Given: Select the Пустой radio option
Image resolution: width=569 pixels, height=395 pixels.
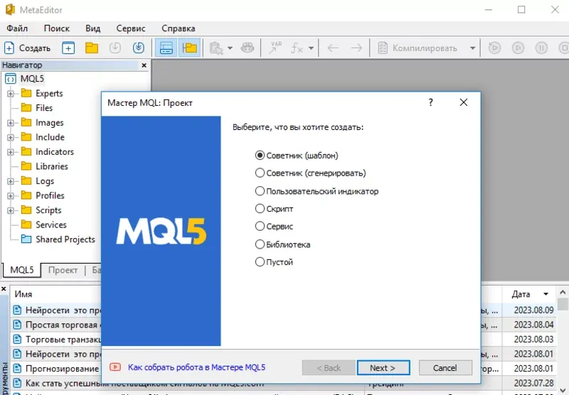Looking at the screenshot, I should pos(274,262).
